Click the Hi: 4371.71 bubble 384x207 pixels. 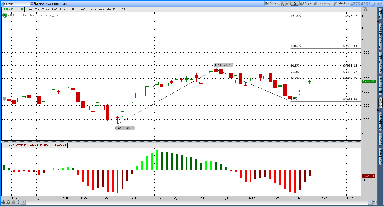(223, 65)
